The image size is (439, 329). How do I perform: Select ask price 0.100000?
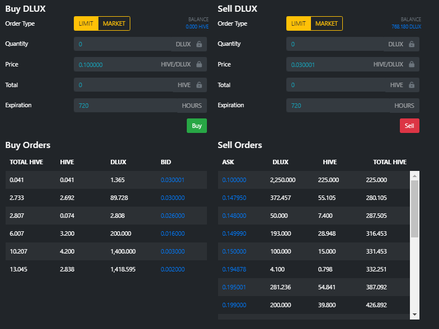pyautogui.click(x=234, y=180)
